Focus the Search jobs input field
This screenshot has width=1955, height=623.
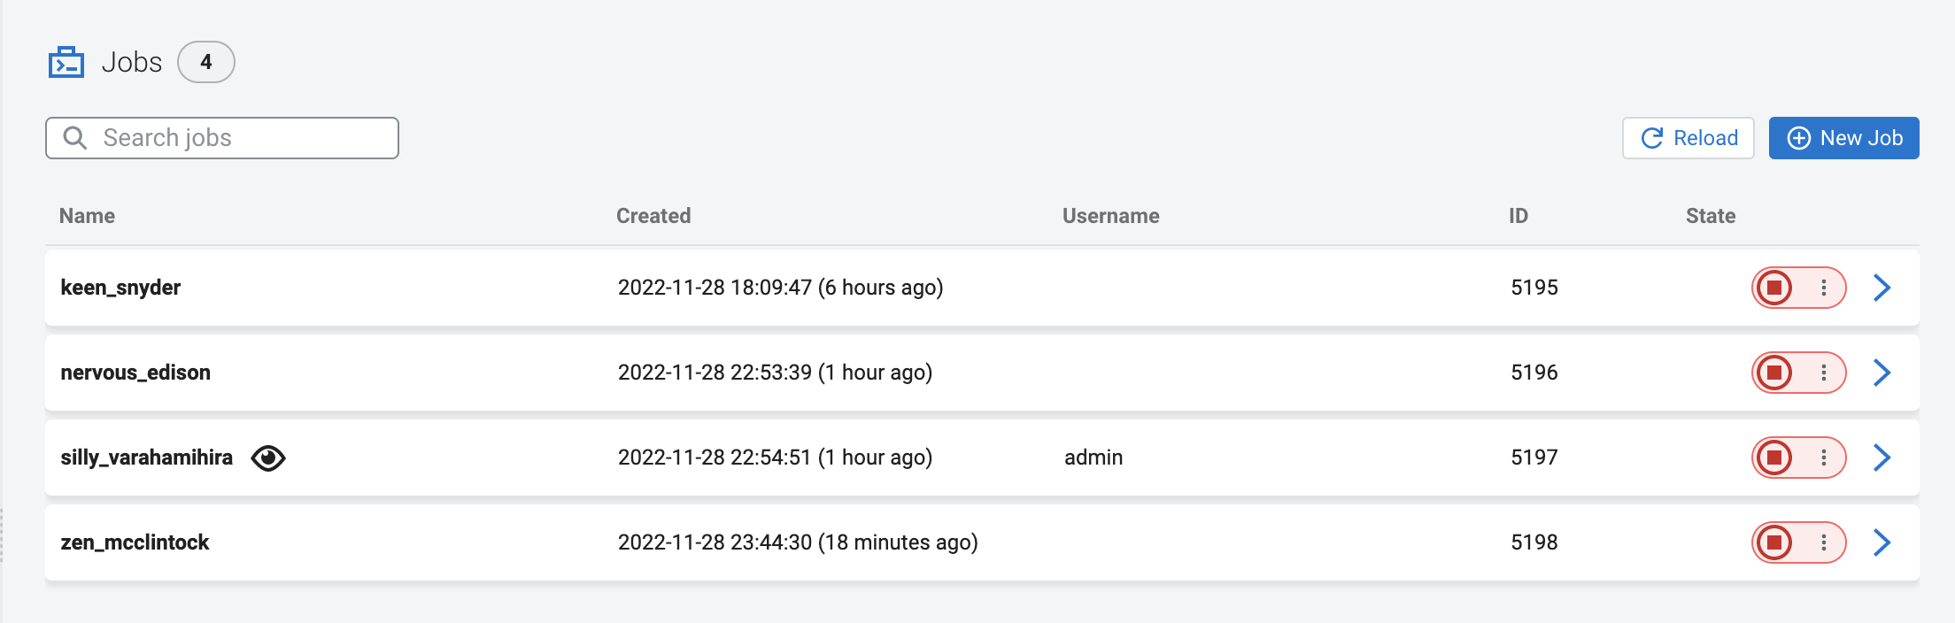pos(239,138)
